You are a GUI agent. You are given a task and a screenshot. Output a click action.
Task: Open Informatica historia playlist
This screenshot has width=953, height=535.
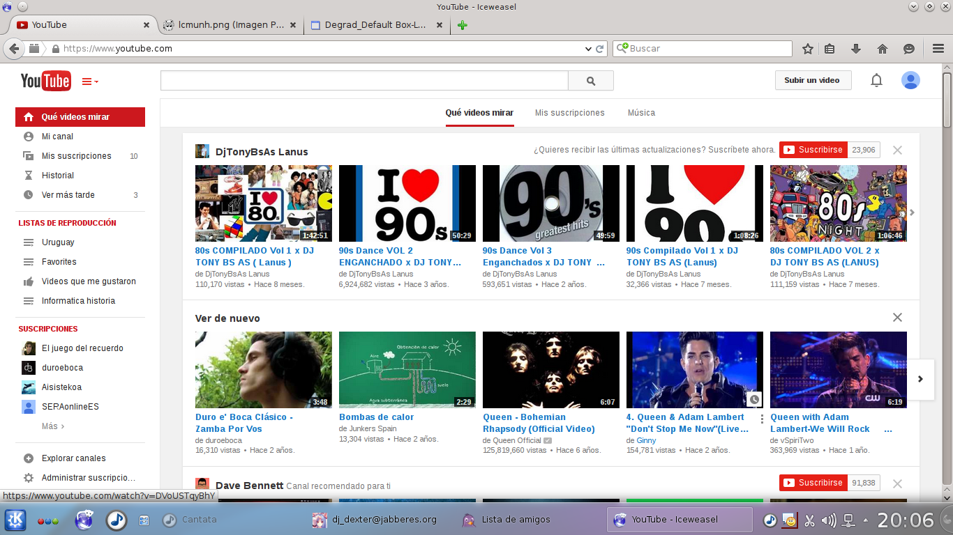pyautogui.click(x=80, y=301)
